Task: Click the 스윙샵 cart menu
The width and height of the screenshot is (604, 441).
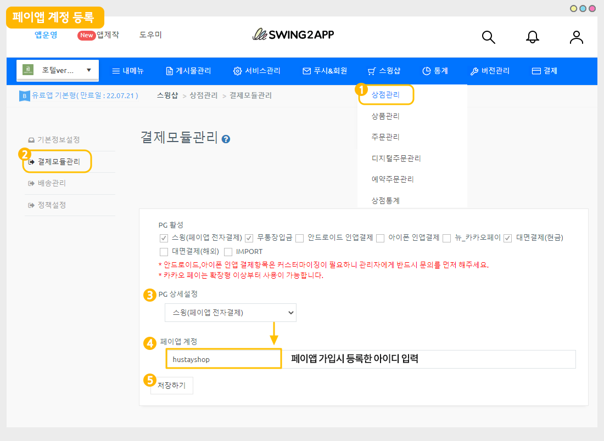Action: coord(384,71)
